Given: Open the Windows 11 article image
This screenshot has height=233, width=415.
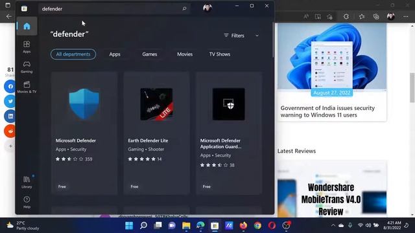Looking at the screenshot, I should point(332,56).
